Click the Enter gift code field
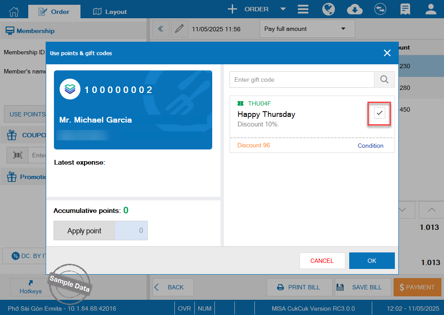This screenshot has width=444, height=315. coord(302,80)
